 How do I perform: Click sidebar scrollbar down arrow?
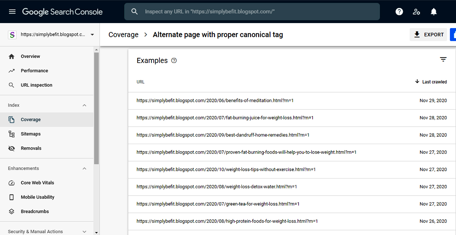96,232
